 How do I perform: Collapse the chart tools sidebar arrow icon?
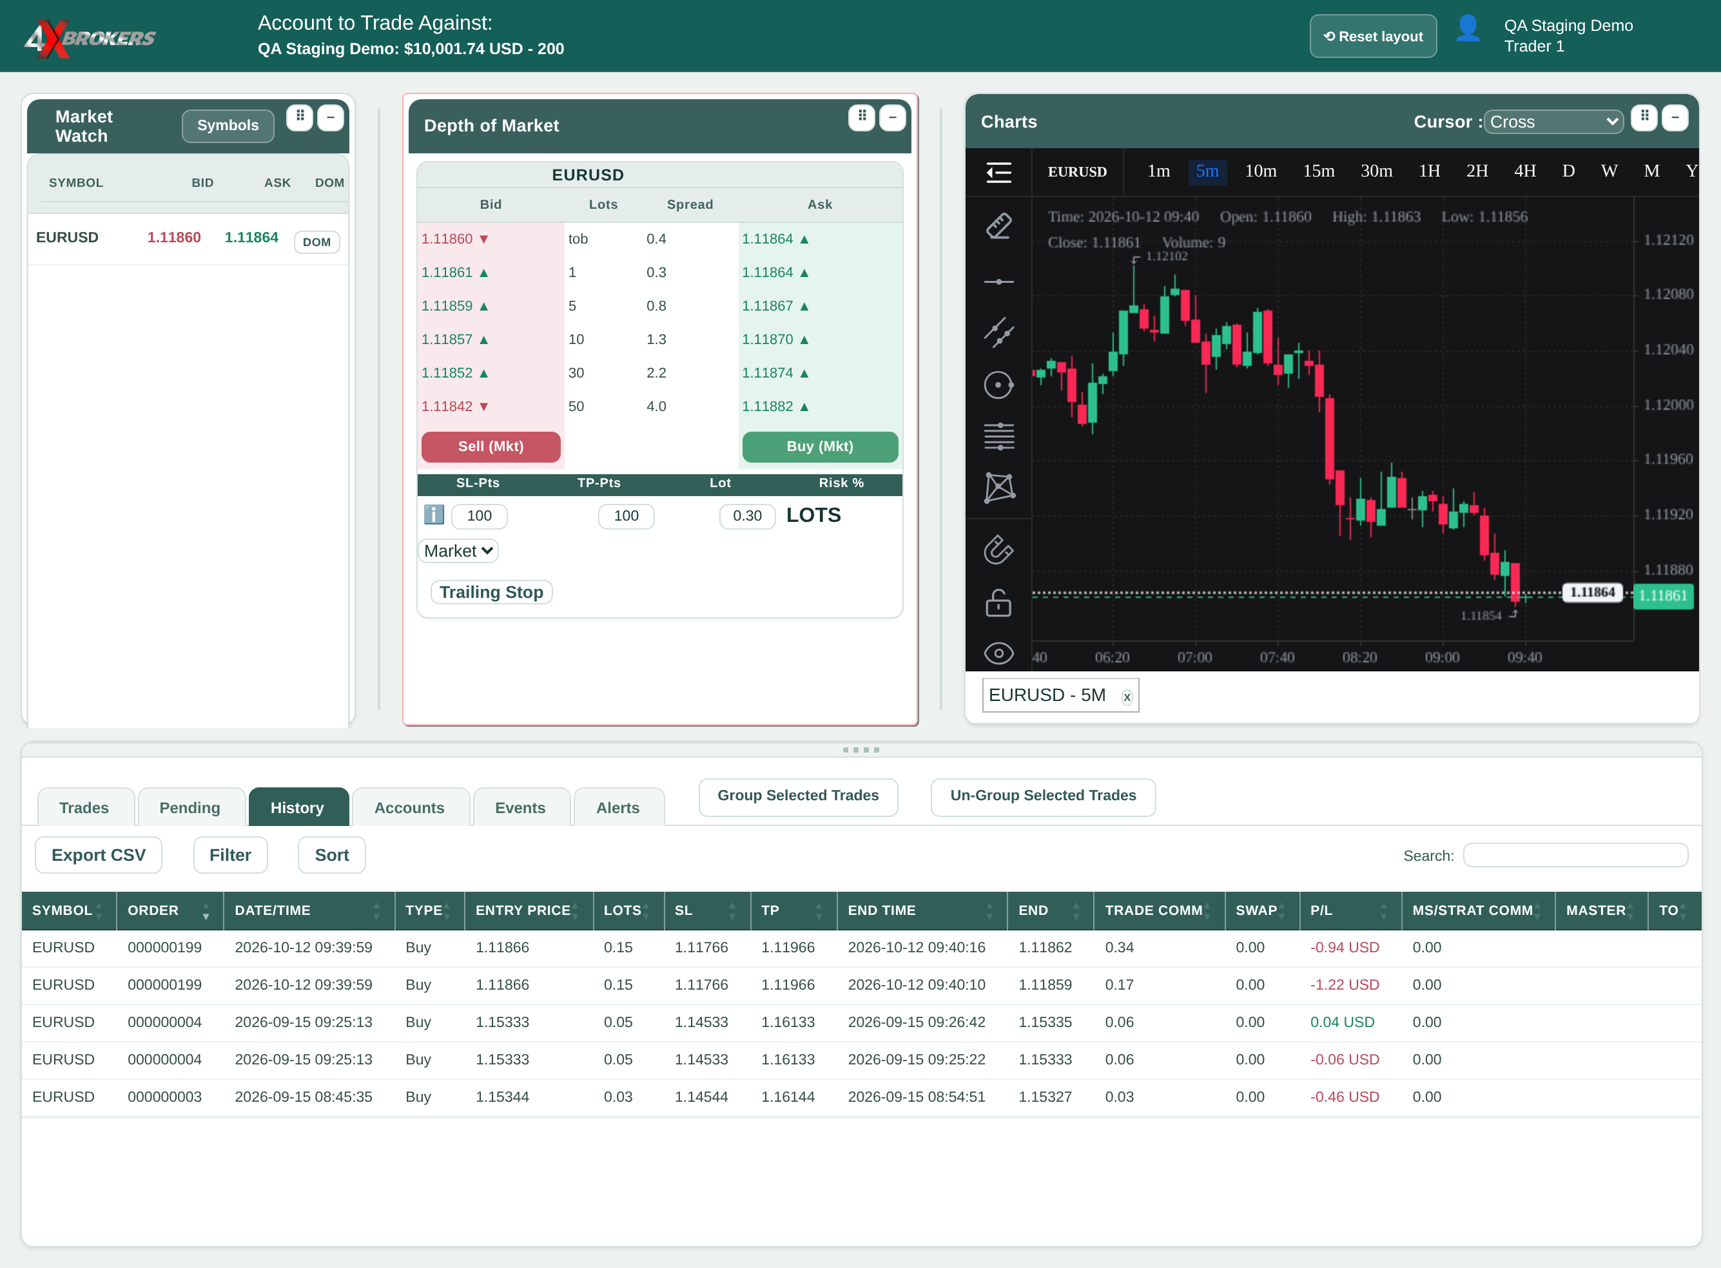point(998,171)
